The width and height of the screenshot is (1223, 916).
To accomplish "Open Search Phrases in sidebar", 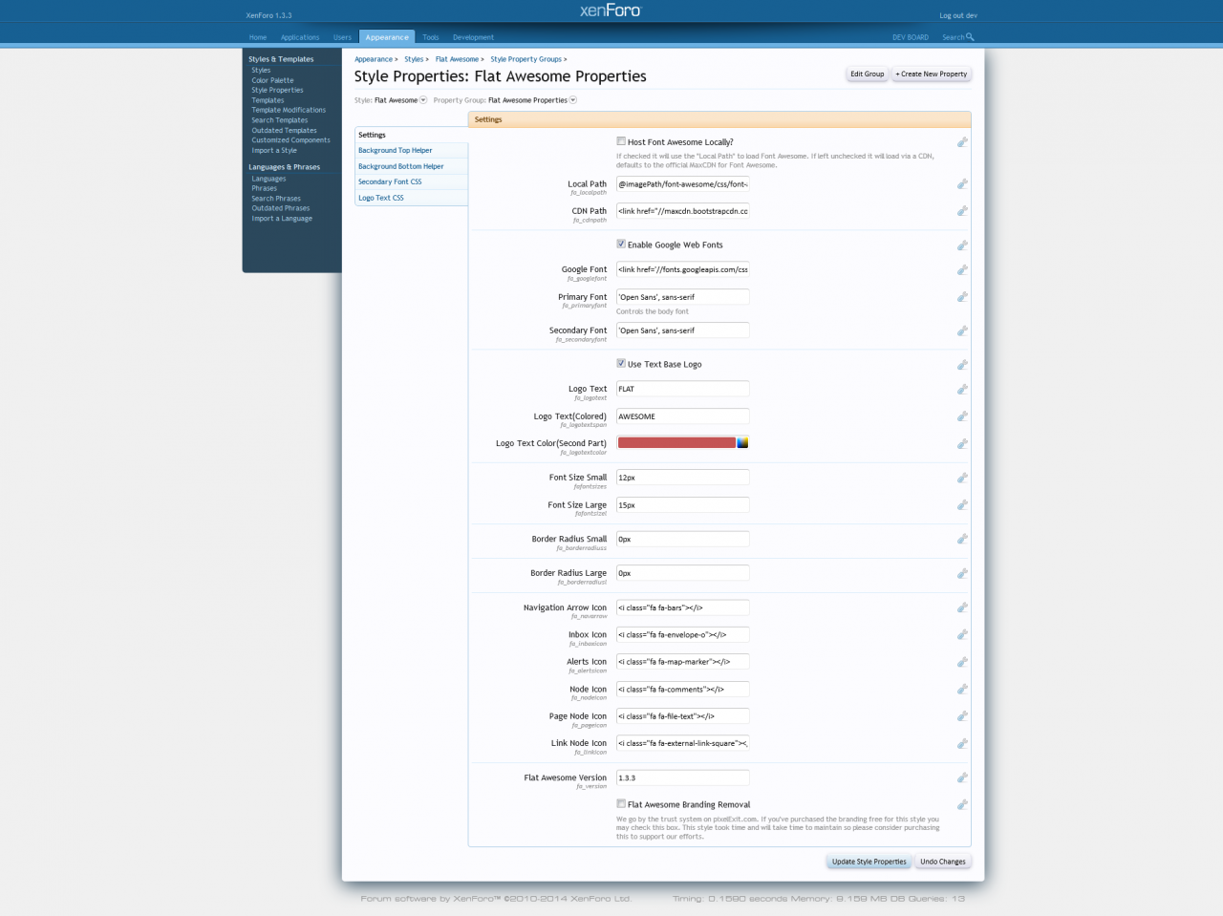I will (276, 199).
